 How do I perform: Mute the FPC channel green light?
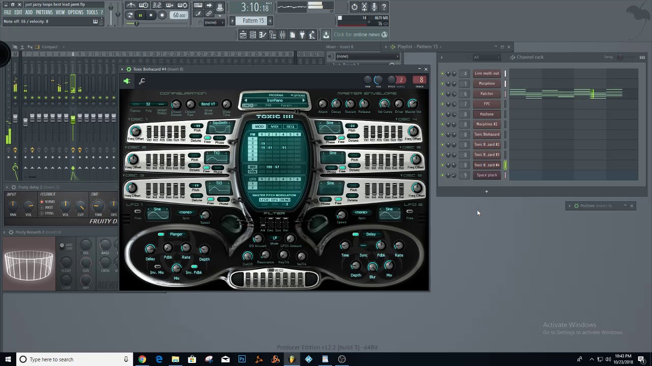point(442,104)
